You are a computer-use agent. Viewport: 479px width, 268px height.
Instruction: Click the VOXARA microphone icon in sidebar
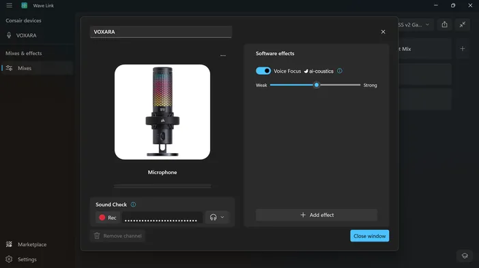click(9, 35)
